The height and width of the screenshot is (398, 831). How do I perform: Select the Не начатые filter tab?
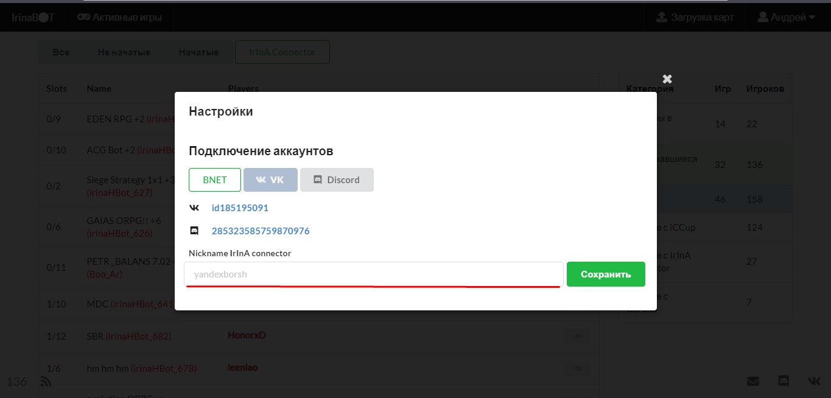coord(124,52)
